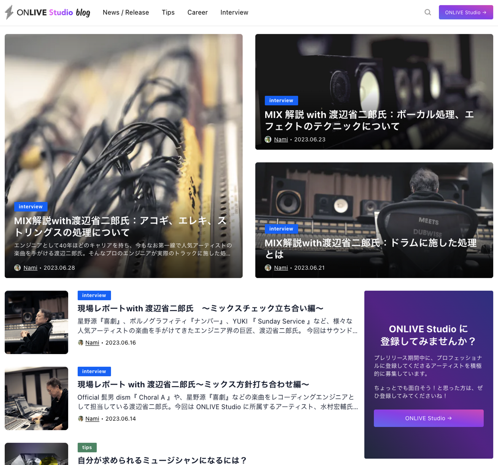This screenshot has width=498, height=465.
Task: Click the date 2023.06.28
Action: [x=59, y=268]
